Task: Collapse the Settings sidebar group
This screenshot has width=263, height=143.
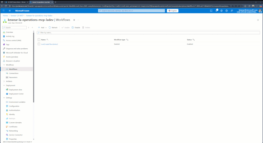Action: (4, 98)
